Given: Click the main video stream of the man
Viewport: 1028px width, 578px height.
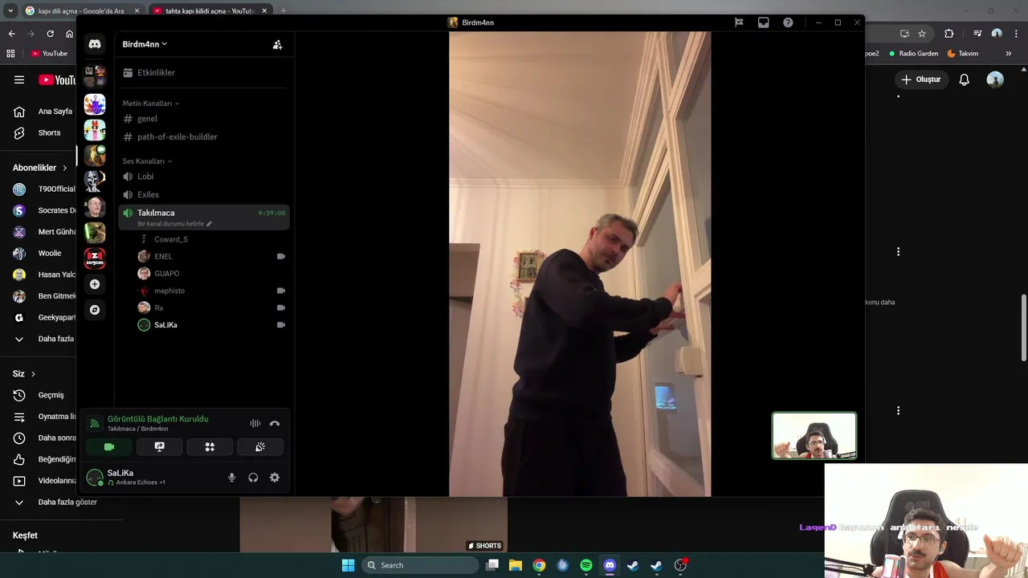Looking at the screenshot, I should (x=580, y=264).
